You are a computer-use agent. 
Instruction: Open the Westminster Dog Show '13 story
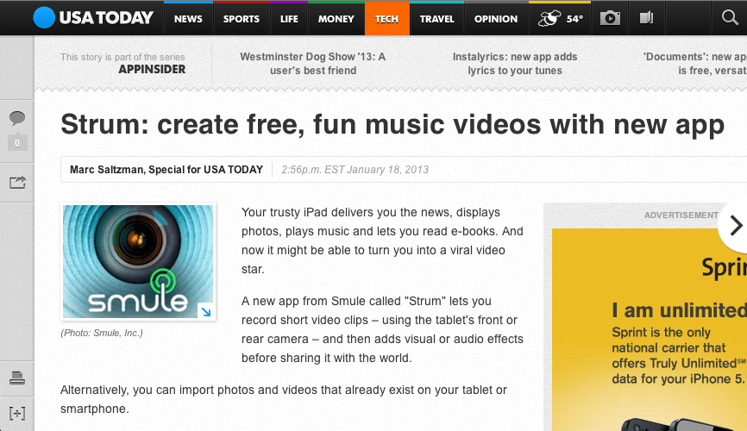tap(312, 64)
